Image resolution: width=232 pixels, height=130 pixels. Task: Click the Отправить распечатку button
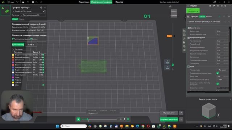point(169,120)
